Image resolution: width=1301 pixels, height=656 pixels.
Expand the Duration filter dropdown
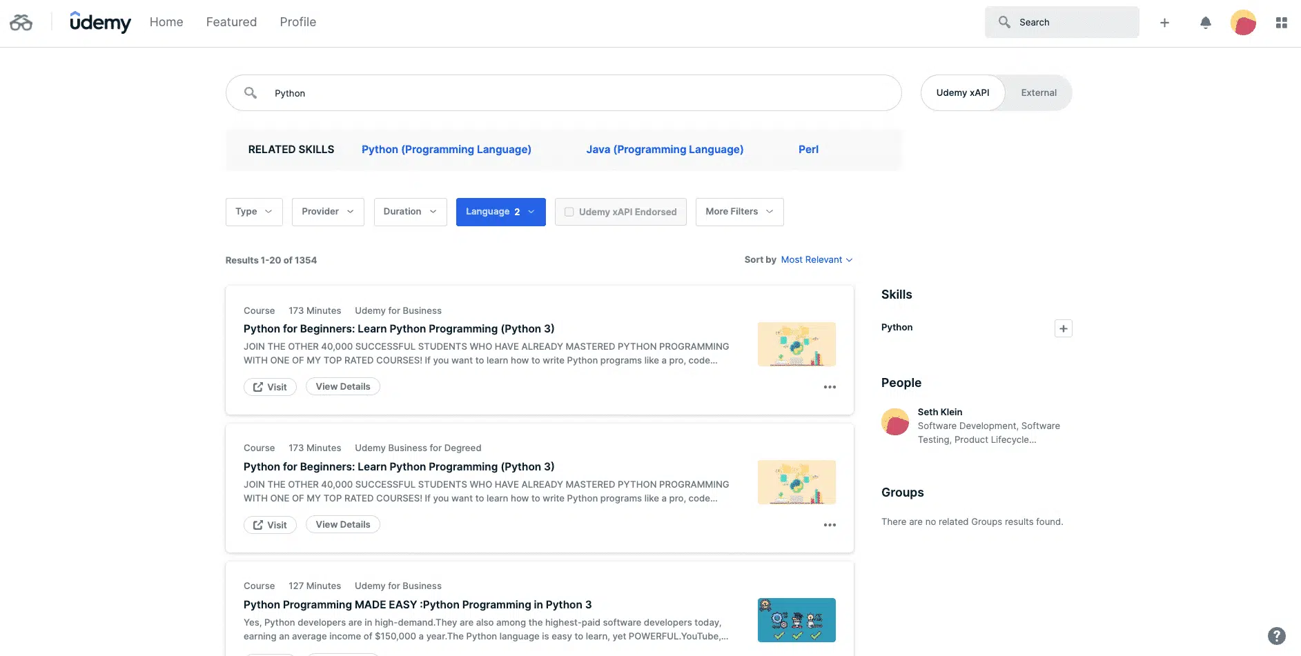pos(411,212)
